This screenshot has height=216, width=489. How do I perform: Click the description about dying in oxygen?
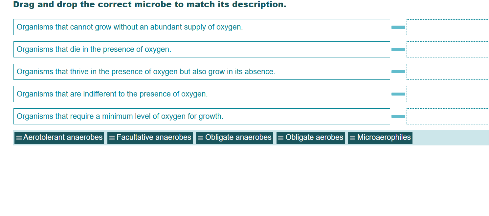coord(201,49)
